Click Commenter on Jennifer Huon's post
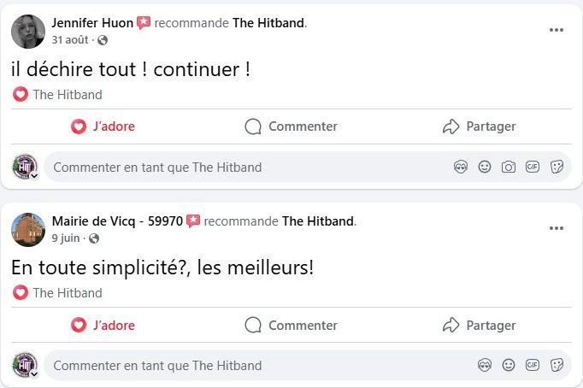 pos(291,126)
